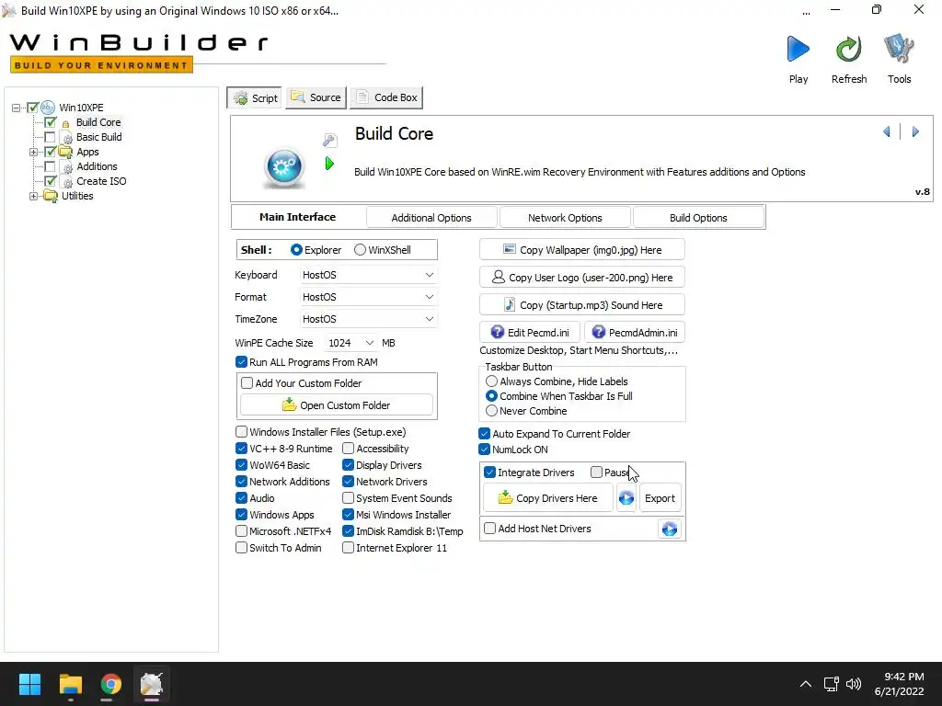Open the Source tab

point(316,97)
